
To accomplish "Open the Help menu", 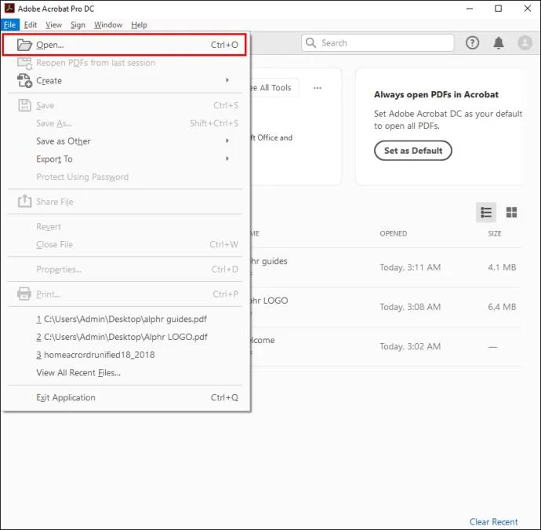I will tap(139, 25).
